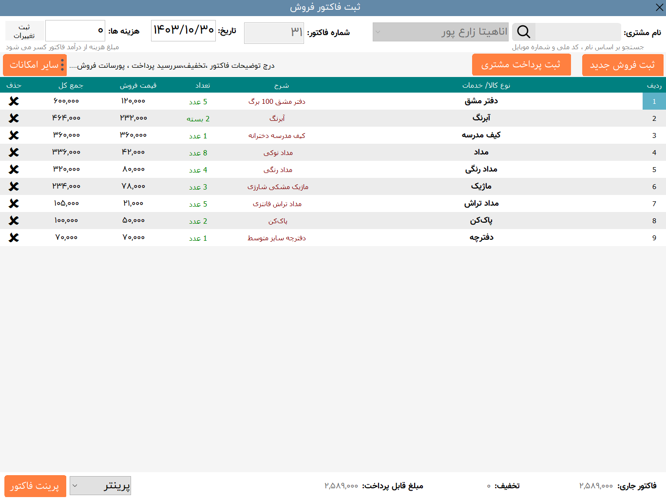Click sale price ۳۶۰,۰۰۰ of کیف مدرسه
This screenshot has height=500, width=666.
(x=133, y=135)
